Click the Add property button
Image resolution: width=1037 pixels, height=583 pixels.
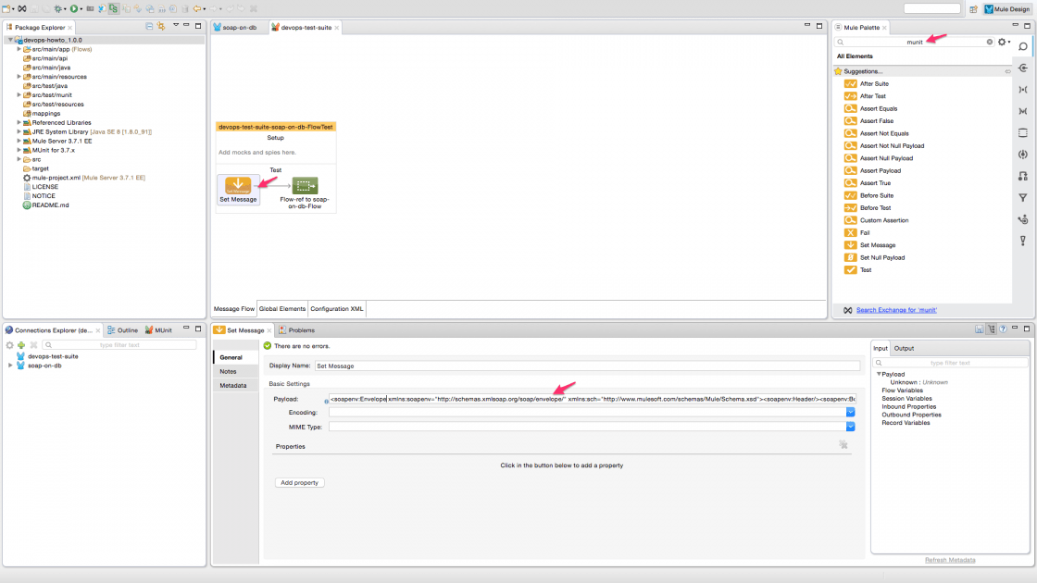[x=298, y=482]
